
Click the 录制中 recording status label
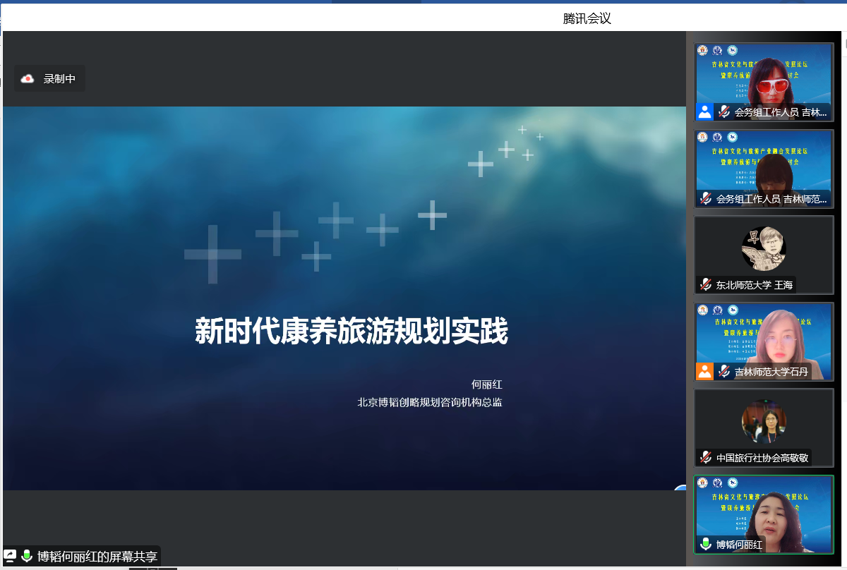pos(59,78)
